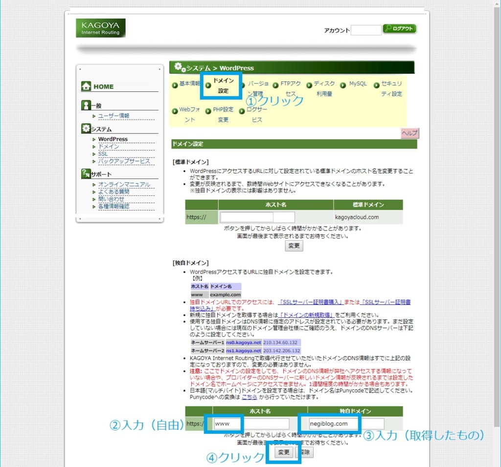Image resolution: width=501 pixels, height=467 pixels.
Task: Open the バージョン管理 tab
Action: pos(258,88)
